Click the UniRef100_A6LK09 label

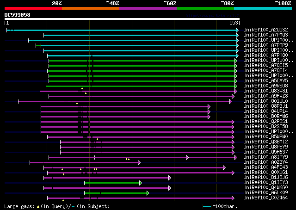point(265,193)
